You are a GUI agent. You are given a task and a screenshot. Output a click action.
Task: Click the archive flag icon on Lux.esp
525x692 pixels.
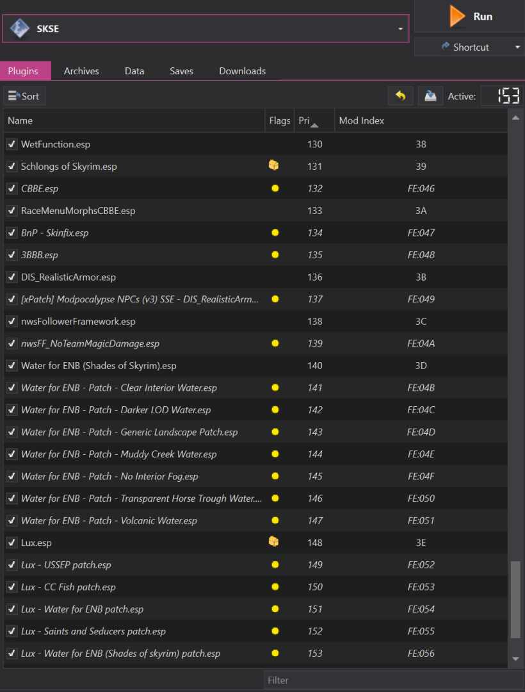[274, 541]
